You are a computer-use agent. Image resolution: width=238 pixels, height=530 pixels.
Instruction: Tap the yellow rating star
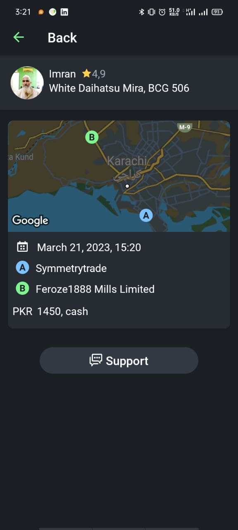click(86, 74)
